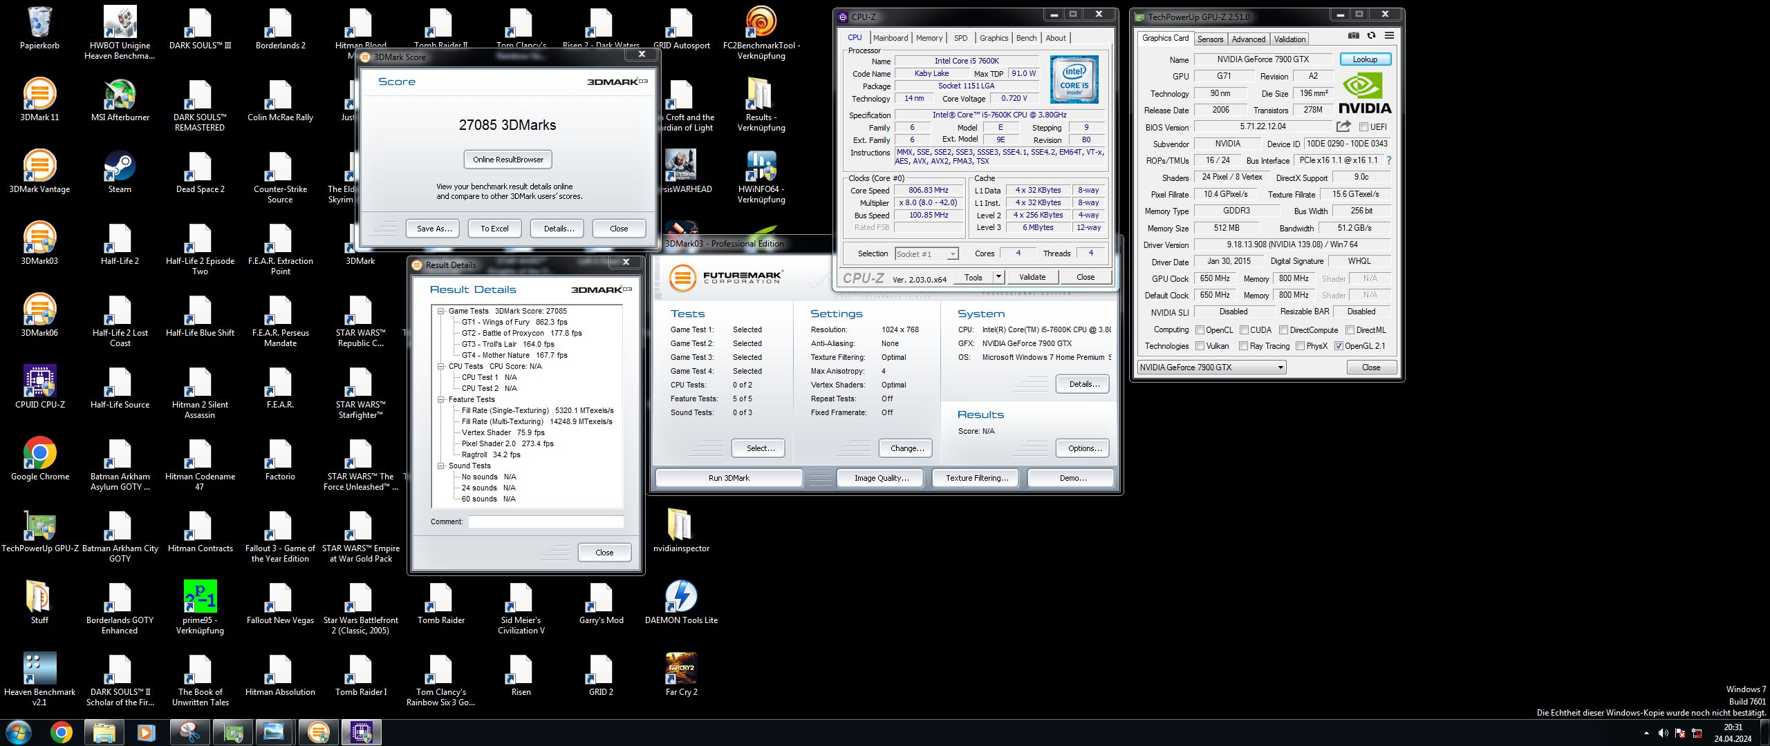Screen dimensions: 1770x746
Task: Open GPU selection dropdown in GPU-Z
Action: (1280, 367)
